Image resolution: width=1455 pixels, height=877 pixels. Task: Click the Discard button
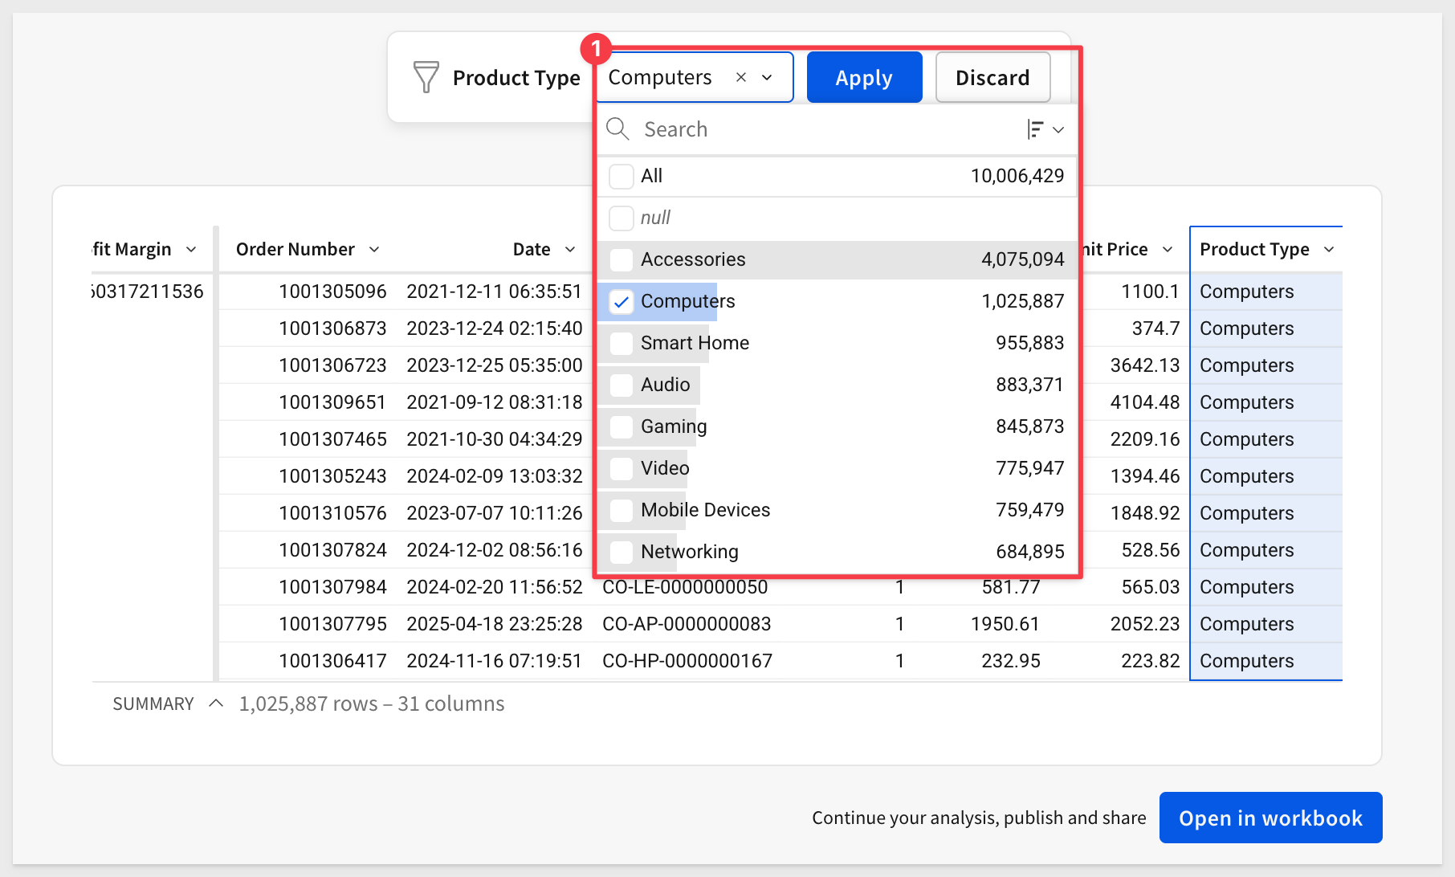[992, 77]
